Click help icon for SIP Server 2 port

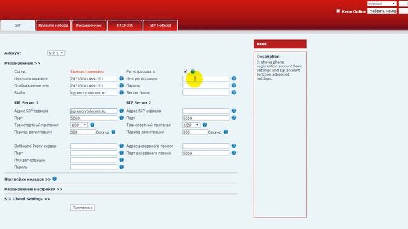point(234,118)
